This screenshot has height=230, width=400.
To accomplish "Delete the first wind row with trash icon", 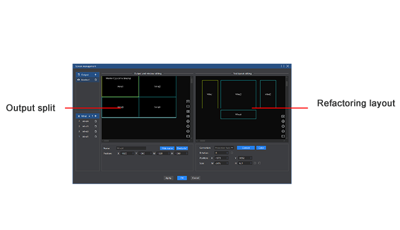I will coord(95,122).
